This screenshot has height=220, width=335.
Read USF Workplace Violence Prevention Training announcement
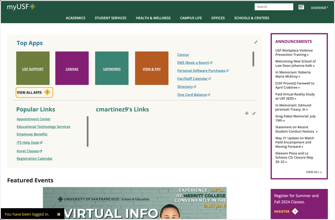294,53
